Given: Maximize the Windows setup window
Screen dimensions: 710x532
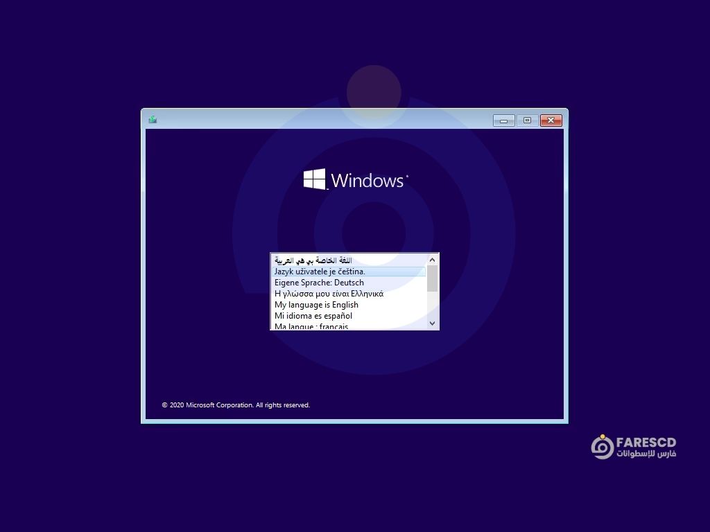Looking at the screenshot, I should pyautogui.click(x=527, y=121).
